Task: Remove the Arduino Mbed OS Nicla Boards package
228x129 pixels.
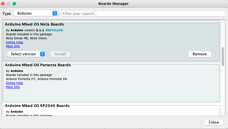Action: [200, 54]
